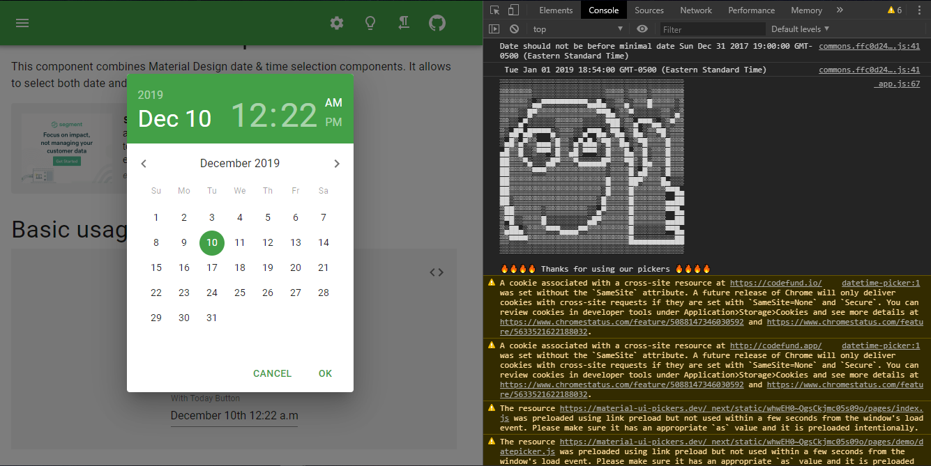The width and height of the screenshot is (931, 466).
Task: Toggle DevTools device toolbar
Action: point(513,10)
